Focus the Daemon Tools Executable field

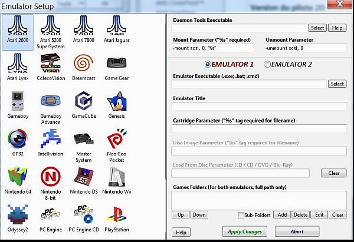[x=240, y=28]
